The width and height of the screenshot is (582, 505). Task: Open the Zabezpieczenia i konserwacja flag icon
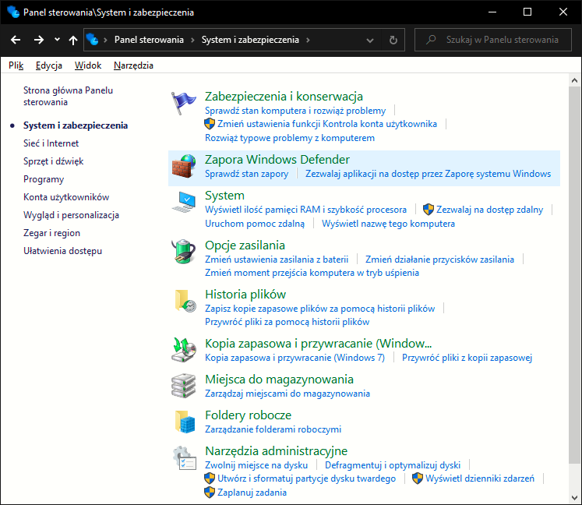183,103
